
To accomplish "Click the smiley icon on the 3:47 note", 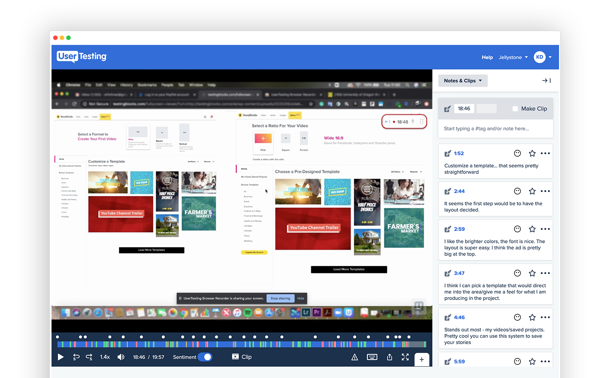I will pos(517,273).
